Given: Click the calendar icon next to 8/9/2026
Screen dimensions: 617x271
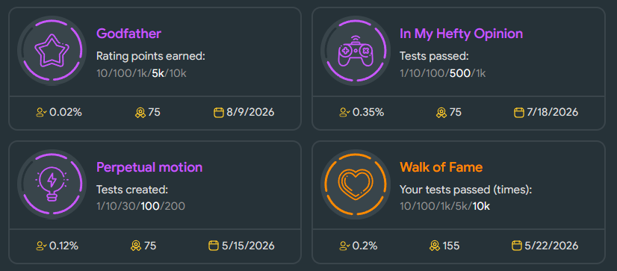Looking at the screenshot, I should pyautogui.click(x=218, y=113).
